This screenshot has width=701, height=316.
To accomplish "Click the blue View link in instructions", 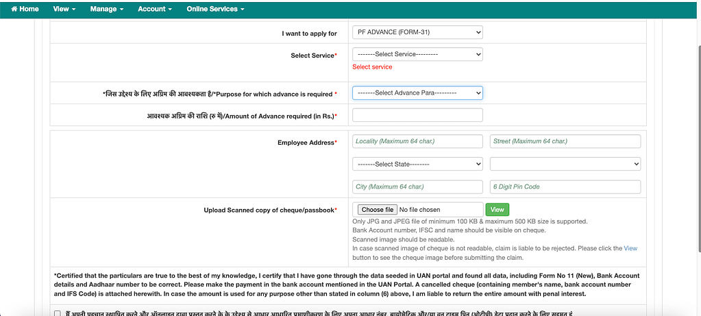I will pyautogui.click(x=630, y=248).
